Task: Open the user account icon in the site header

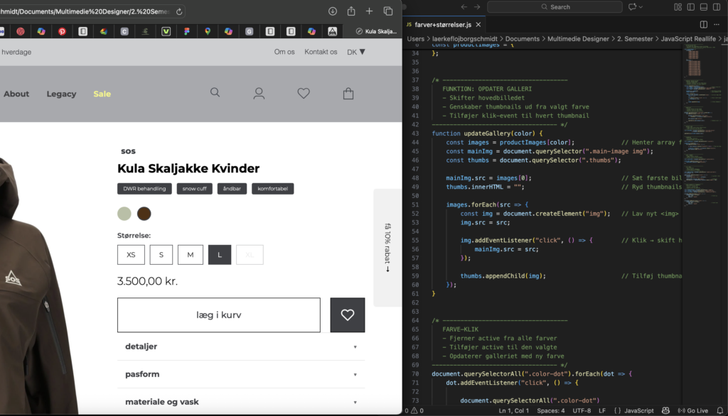Action: (x=259, y=94)
